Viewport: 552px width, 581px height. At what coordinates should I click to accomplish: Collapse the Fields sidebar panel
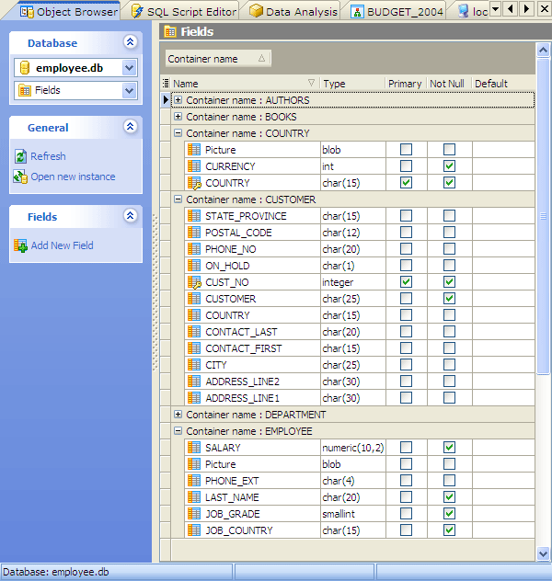click(x=130, y=216)
